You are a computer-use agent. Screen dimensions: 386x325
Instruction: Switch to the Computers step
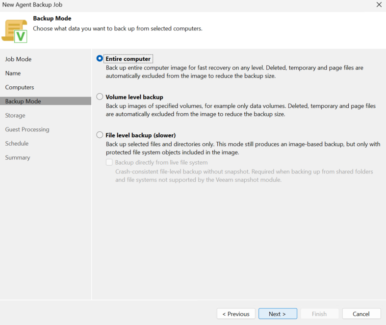point(20,87)
